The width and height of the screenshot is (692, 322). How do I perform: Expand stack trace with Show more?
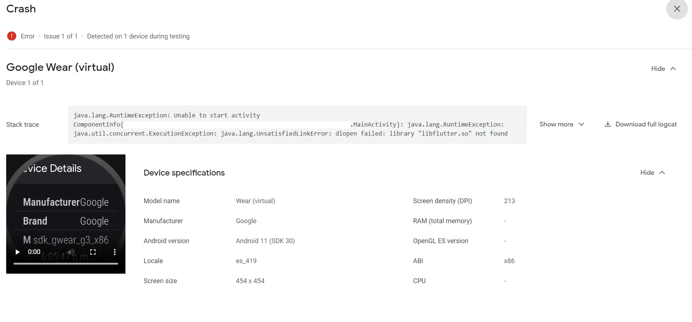click(x=561, y=124)
